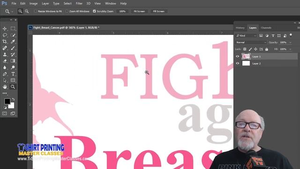300x169 pixels.
Task: Hide Layer 2 visibility eye
Action: pos(238,63)
